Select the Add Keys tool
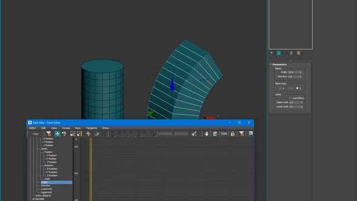 [x=88, y=134]
